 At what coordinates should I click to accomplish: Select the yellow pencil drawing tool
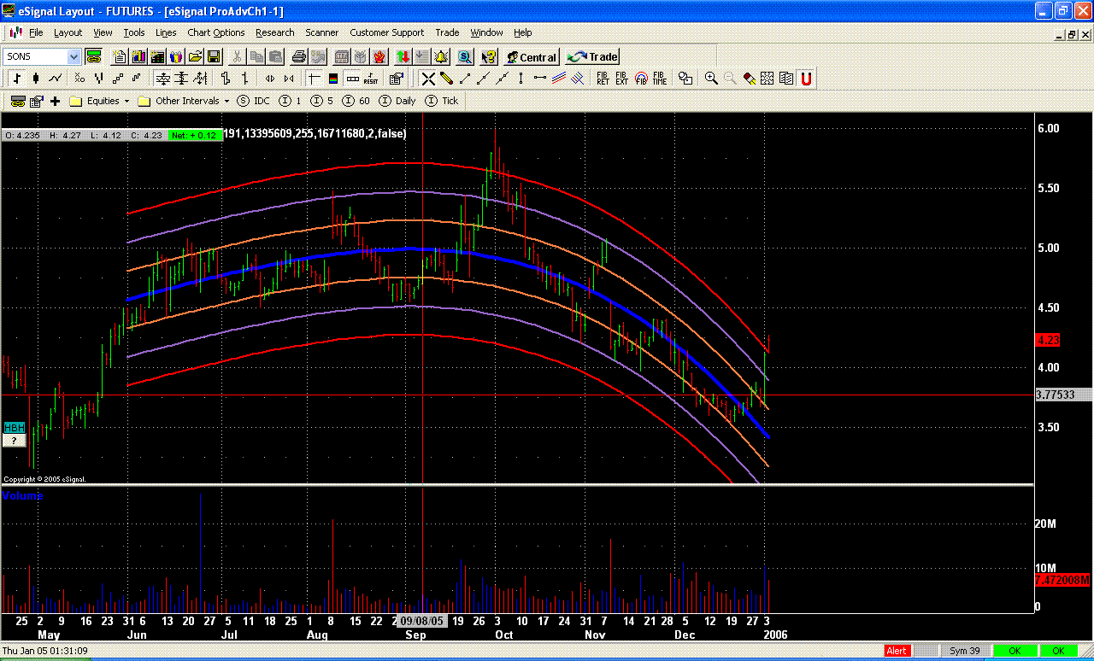[x=446, y=79]
